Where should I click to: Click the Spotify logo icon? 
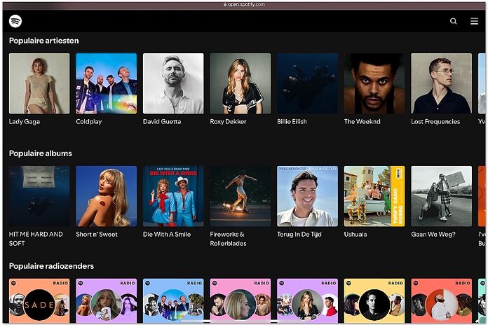[15, 21]
